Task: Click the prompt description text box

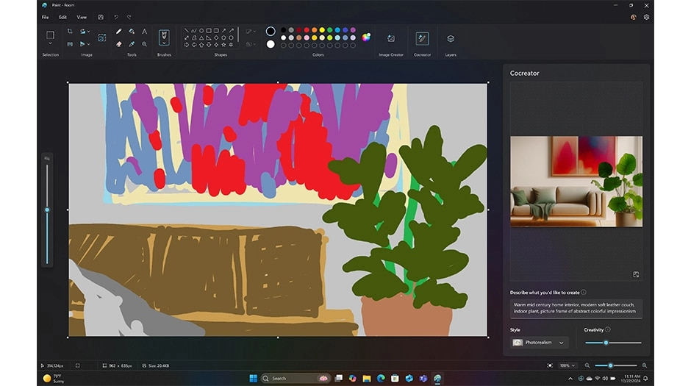Action: [576, 308]
